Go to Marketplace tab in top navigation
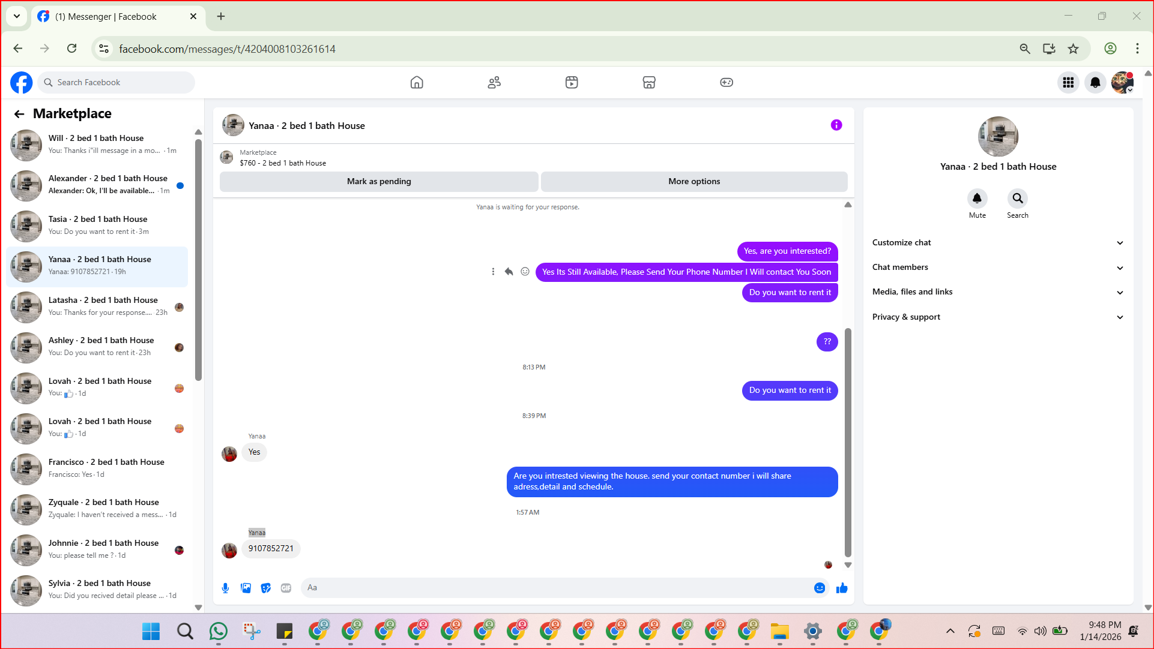Viewport: 1154px width, 649px height. coord(648,82)
